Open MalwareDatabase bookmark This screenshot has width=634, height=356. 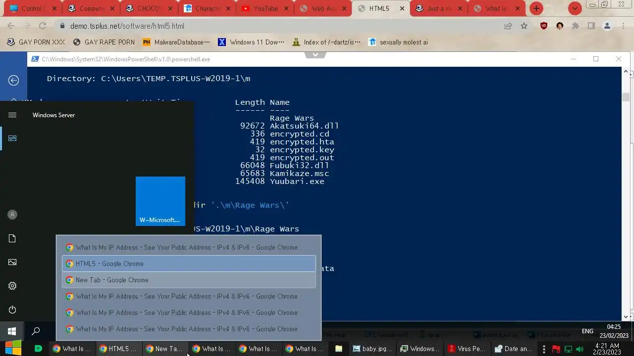[x=176, y=42]
